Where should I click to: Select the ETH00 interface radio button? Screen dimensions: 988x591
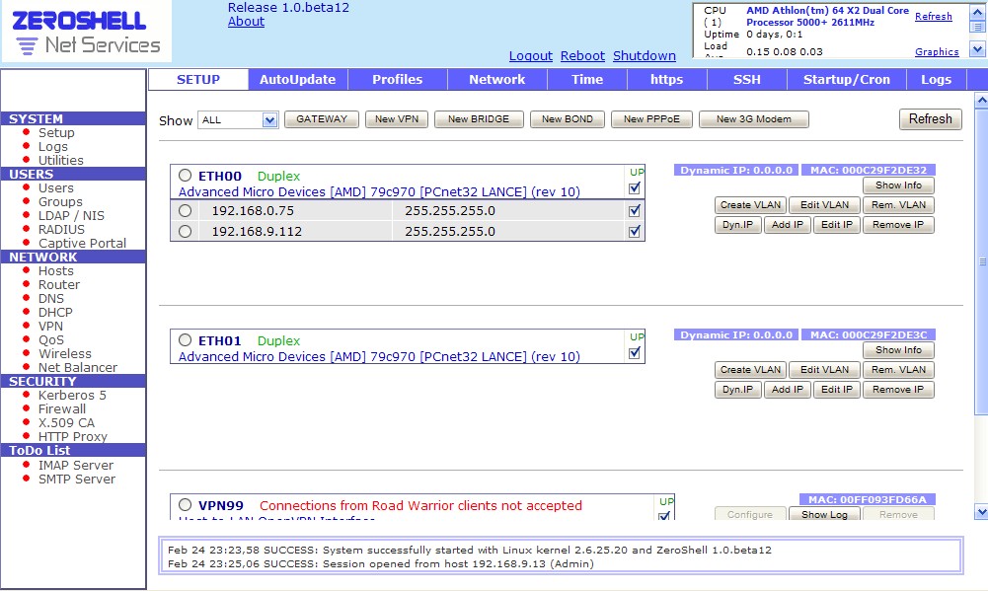pyautogui.click(x=185, y=176)
